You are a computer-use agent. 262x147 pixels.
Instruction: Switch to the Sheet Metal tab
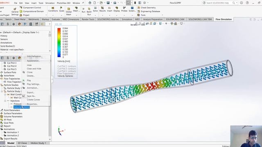[x=20, y=19]
